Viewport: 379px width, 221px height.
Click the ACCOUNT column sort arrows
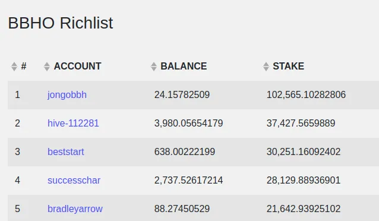47,67
